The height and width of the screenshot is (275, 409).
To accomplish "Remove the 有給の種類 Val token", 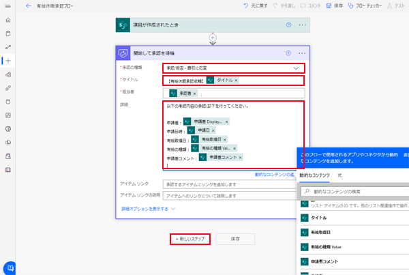I will tap(234, 149).
